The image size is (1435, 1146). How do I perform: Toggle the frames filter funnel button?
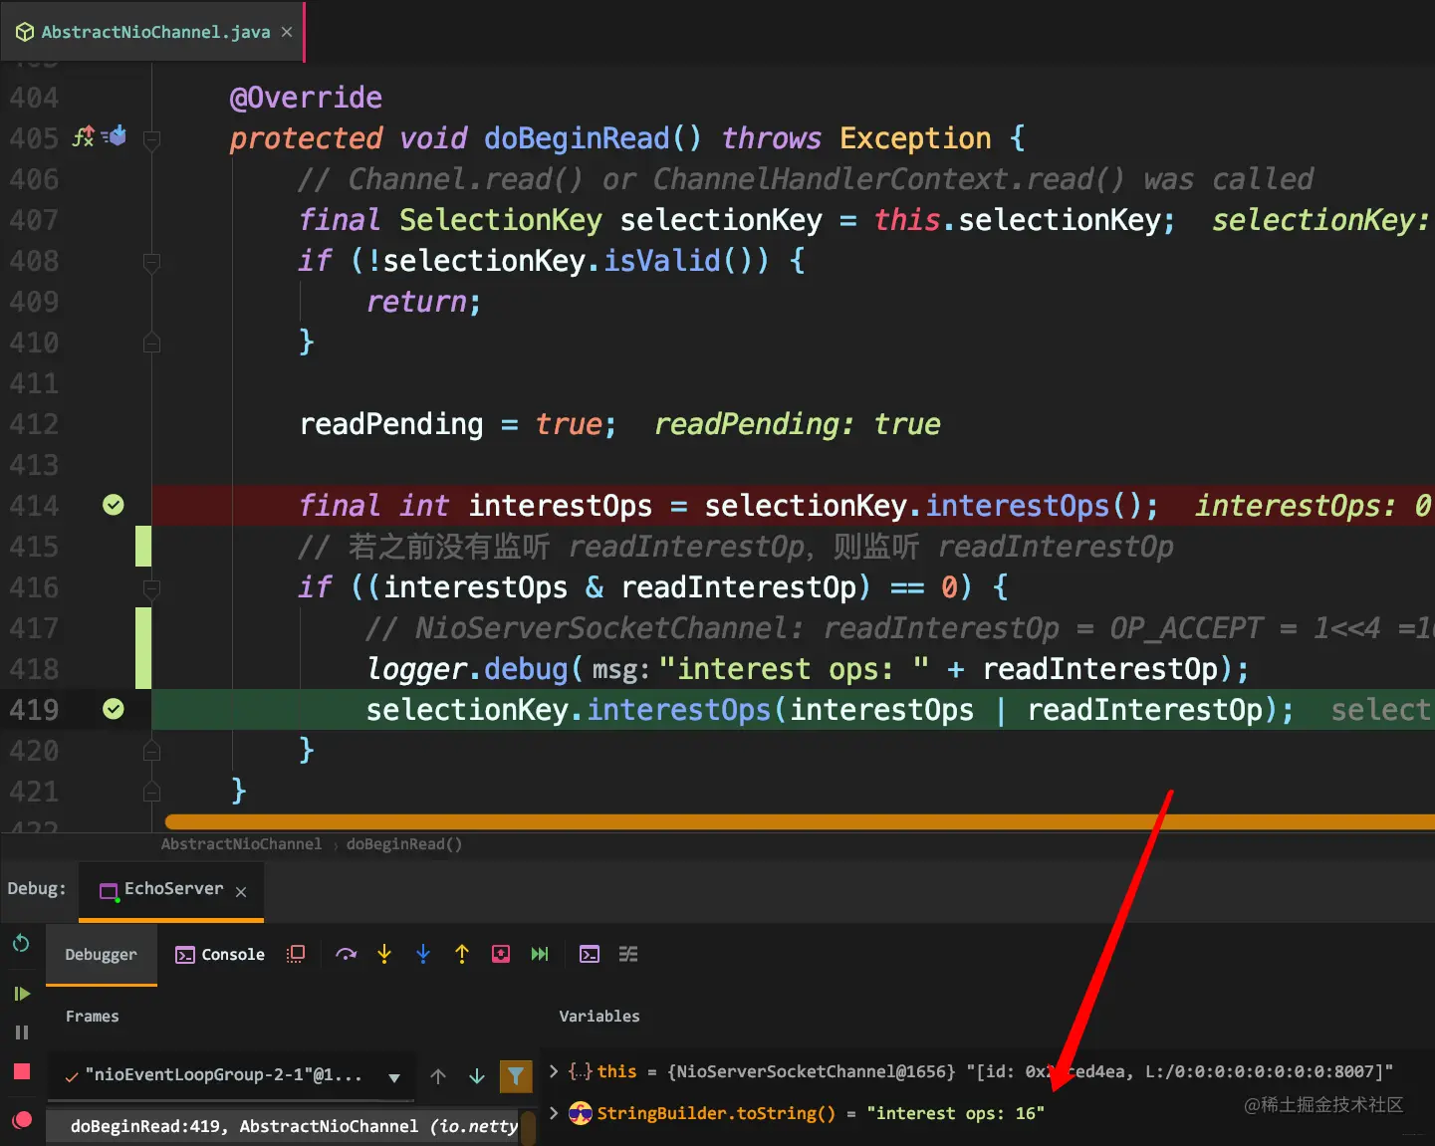[x=516, y=1075]
